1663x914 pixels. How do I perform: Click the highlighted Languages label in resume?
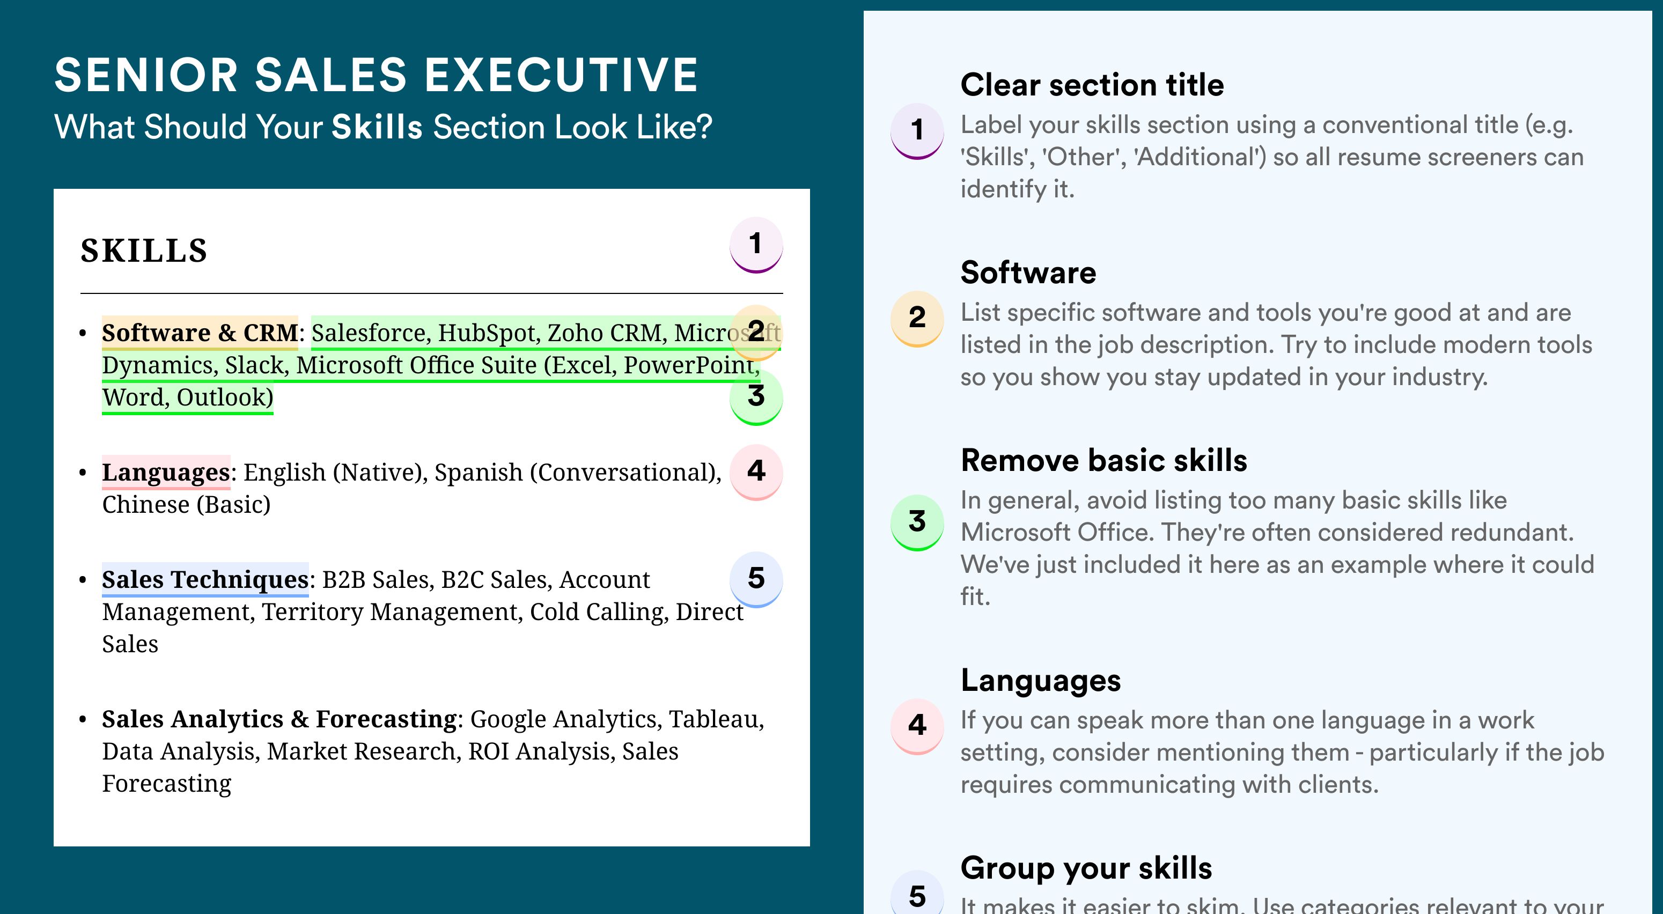[x=166, y=473]
